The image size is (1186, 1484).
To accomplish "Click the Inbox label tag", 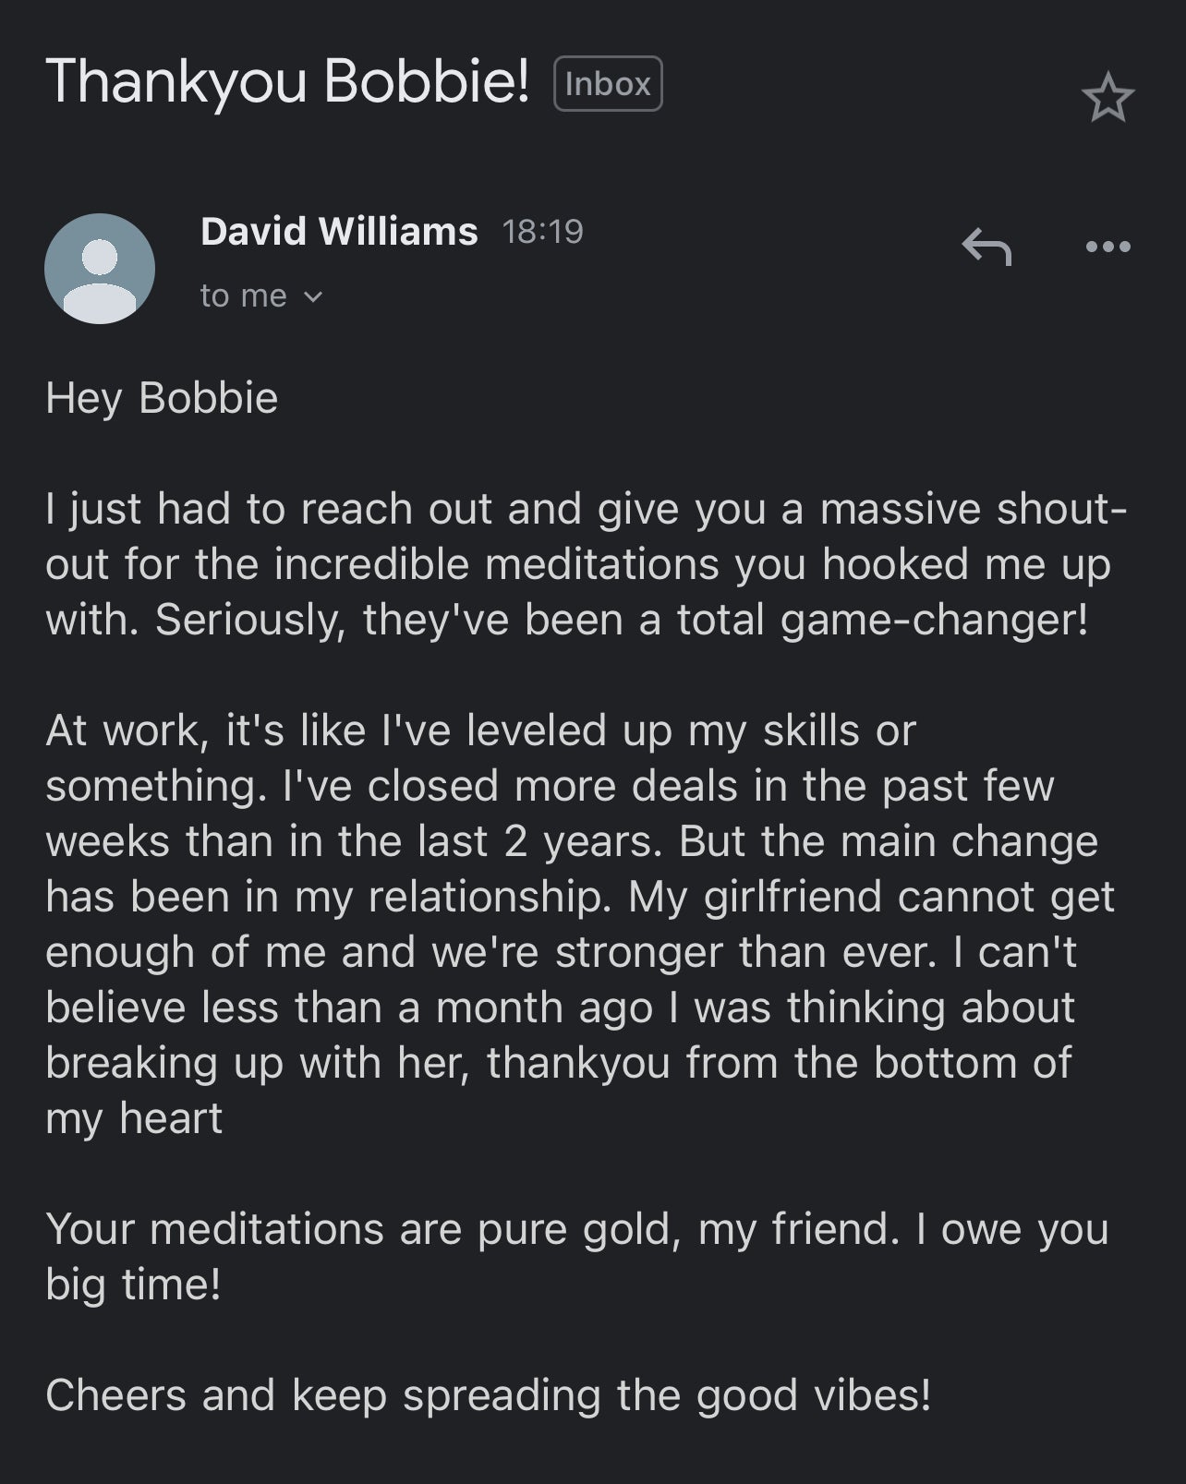I will click(x=608, y=84).
